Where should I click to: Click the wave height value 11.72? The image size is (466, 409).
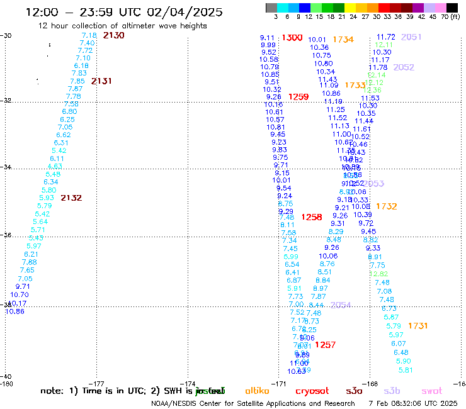pyautogui.click(x=386, y=37)
